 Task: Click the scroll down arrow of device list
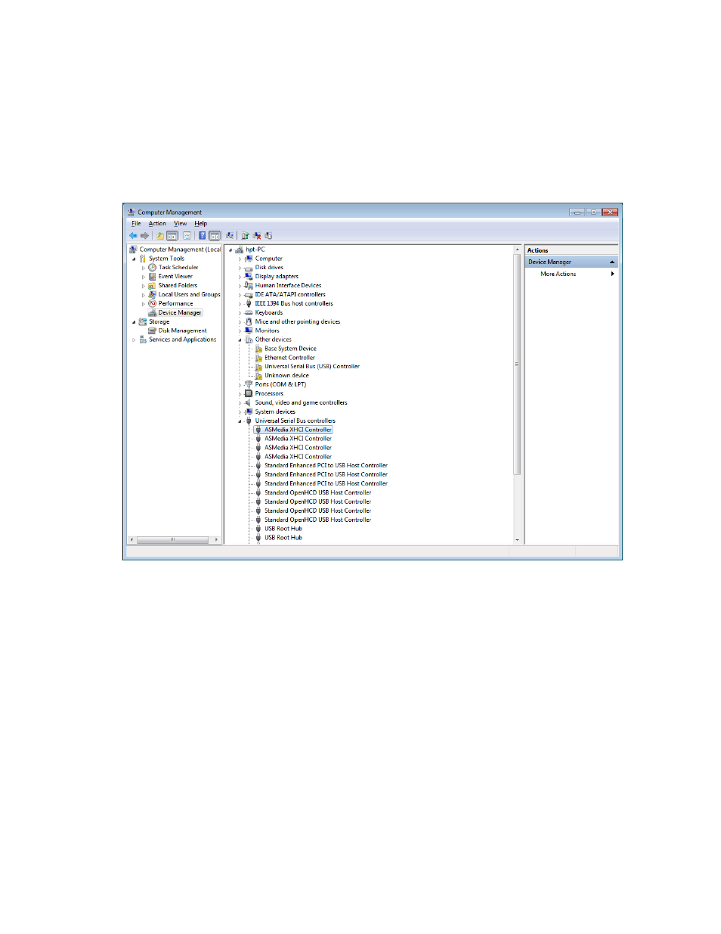[518, 540]
